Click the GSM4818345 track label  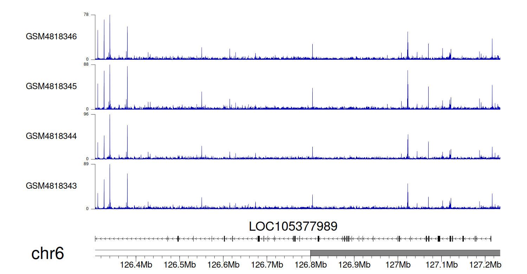[x=51, y=86]
